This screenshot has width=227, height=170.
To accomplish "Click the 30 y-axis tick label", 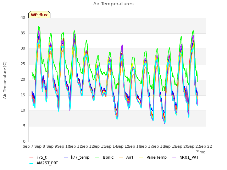I will (x=23, y=49).
